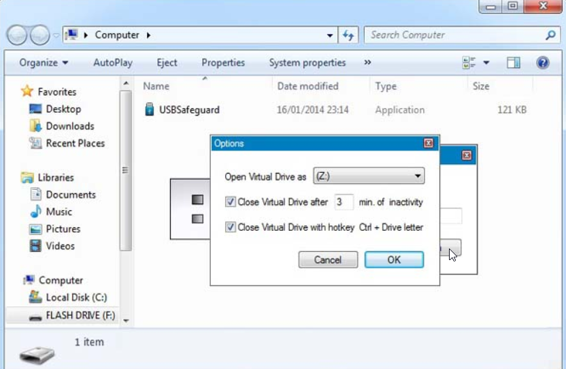566x369 pixels.
Task: Sort by the Size column header
Action: click(x=481, y=86)
